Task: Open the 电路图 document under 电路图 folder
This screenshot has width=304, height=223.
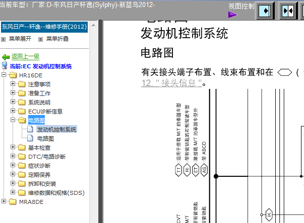Action: click(x=45, y=139)
